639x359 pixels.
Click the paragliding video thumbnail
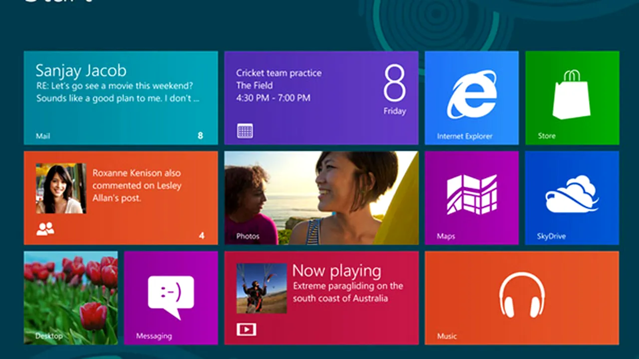(262, 288)
